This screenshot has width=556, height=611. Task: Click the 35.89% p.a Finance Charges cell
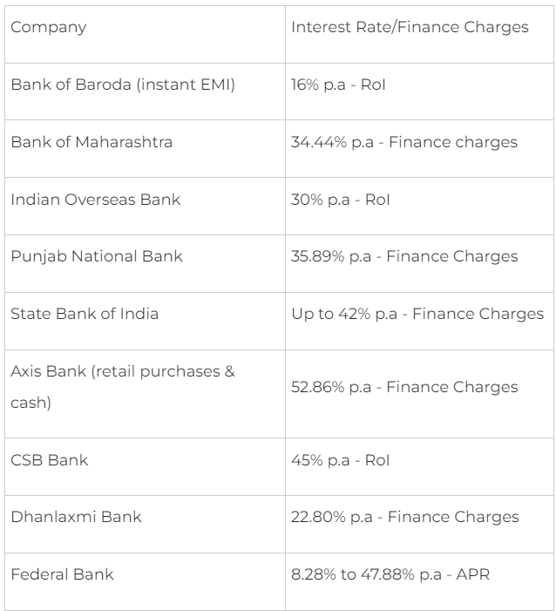coord(419,264)
